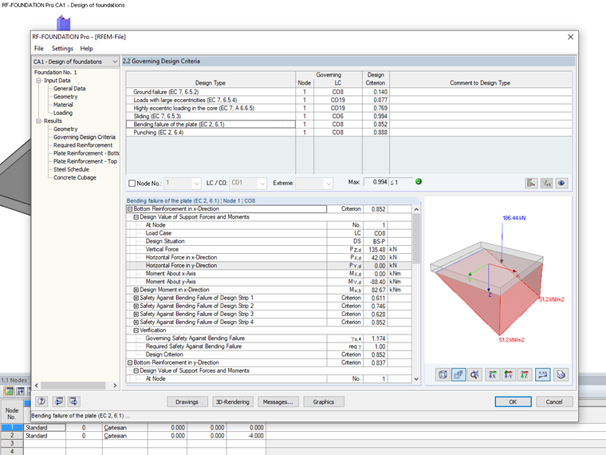Select node row 2 header in background table
The width and height of the screenshot is (606, 455).
pos(12,436)
